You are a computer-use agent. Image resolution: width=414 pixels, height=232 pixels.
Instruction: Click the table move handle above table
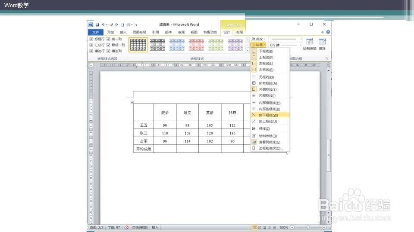pos(132,102)
